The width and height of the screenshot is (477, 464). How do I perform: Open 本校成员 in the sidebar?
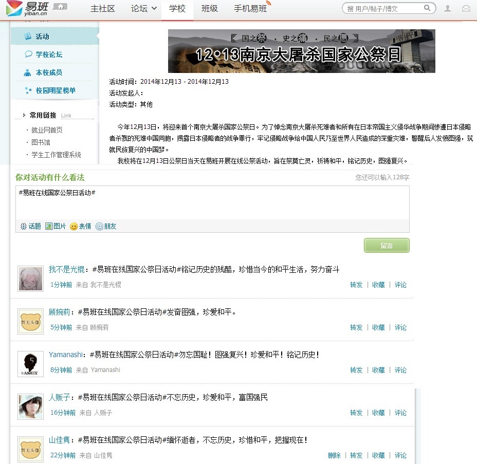pyautogui.click(x=49, y=72)
